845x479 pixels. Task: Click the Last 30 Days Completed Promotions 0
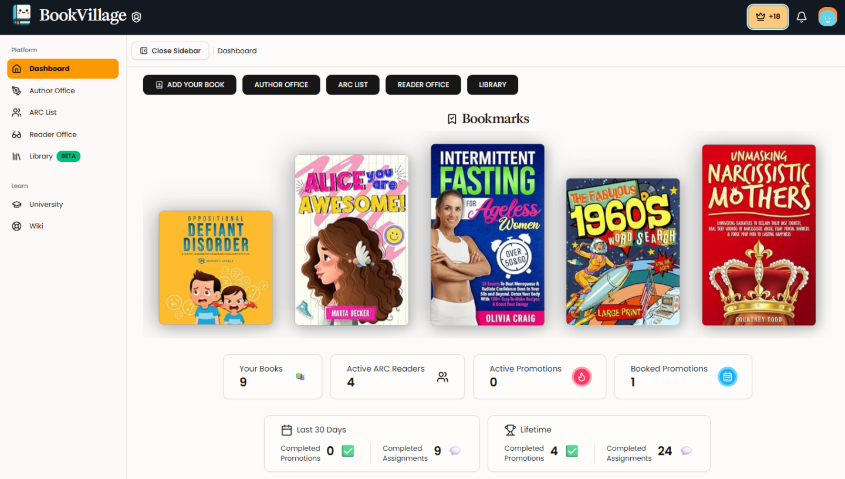(x=330, y=451)
